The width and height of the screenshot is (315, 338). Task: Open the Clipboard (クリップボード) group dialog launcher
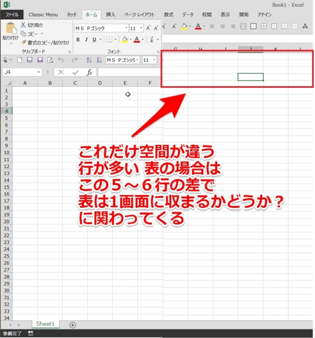pyautogui.click(x=69, y=52)
